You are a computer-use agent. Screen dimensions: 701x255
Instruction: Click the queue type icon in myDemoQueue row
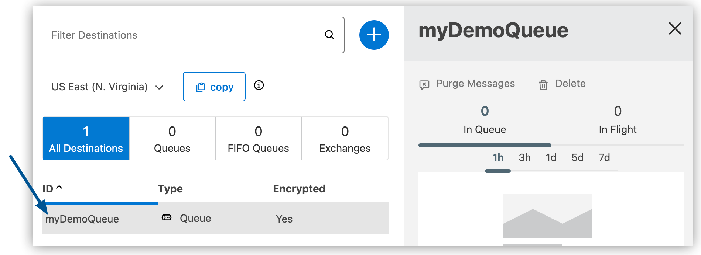pos(167,218)
